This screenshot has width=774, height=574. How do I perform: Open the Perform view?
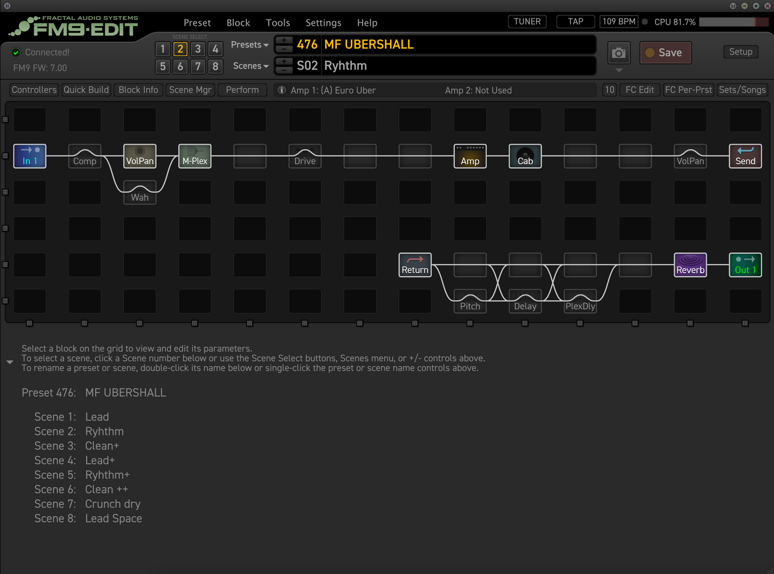pos(242,90)
